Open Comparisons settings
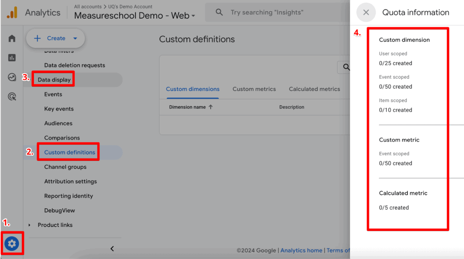This screenshot has height=259, width=464. tap(62, 137)
